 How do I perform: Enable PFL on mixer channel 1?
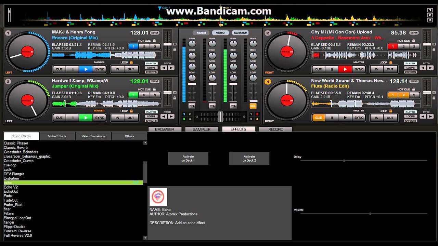[192, 106]
